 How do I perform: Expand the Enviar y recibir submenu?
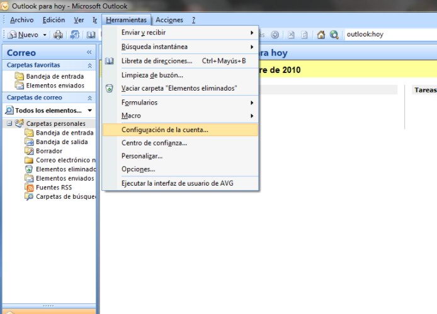(x=252, y=33)
